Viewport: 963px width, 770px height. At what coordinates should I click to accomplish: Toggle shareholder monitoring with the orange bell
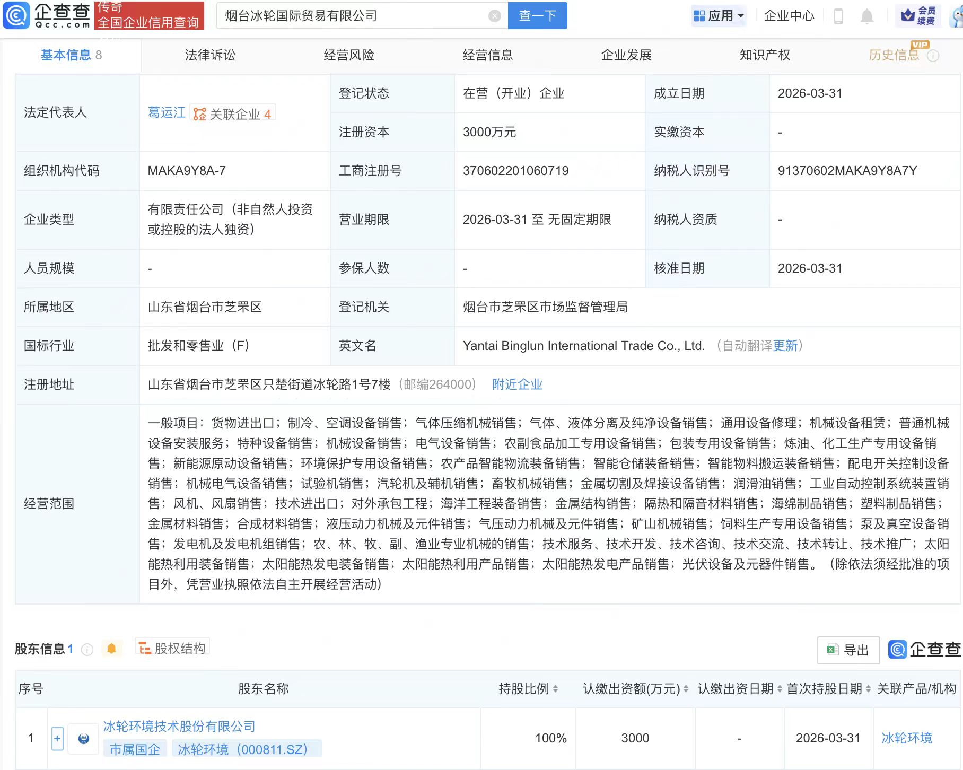click(x=111, y=649)
